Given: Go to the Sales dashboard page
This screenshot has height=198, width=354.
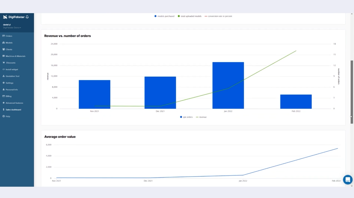Looking at the screenshot, I should pos(13,110).
